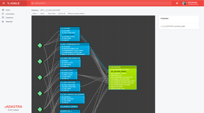Click Zoom reset button
This screenshot has width=204, height=113.
click(52, 14)
